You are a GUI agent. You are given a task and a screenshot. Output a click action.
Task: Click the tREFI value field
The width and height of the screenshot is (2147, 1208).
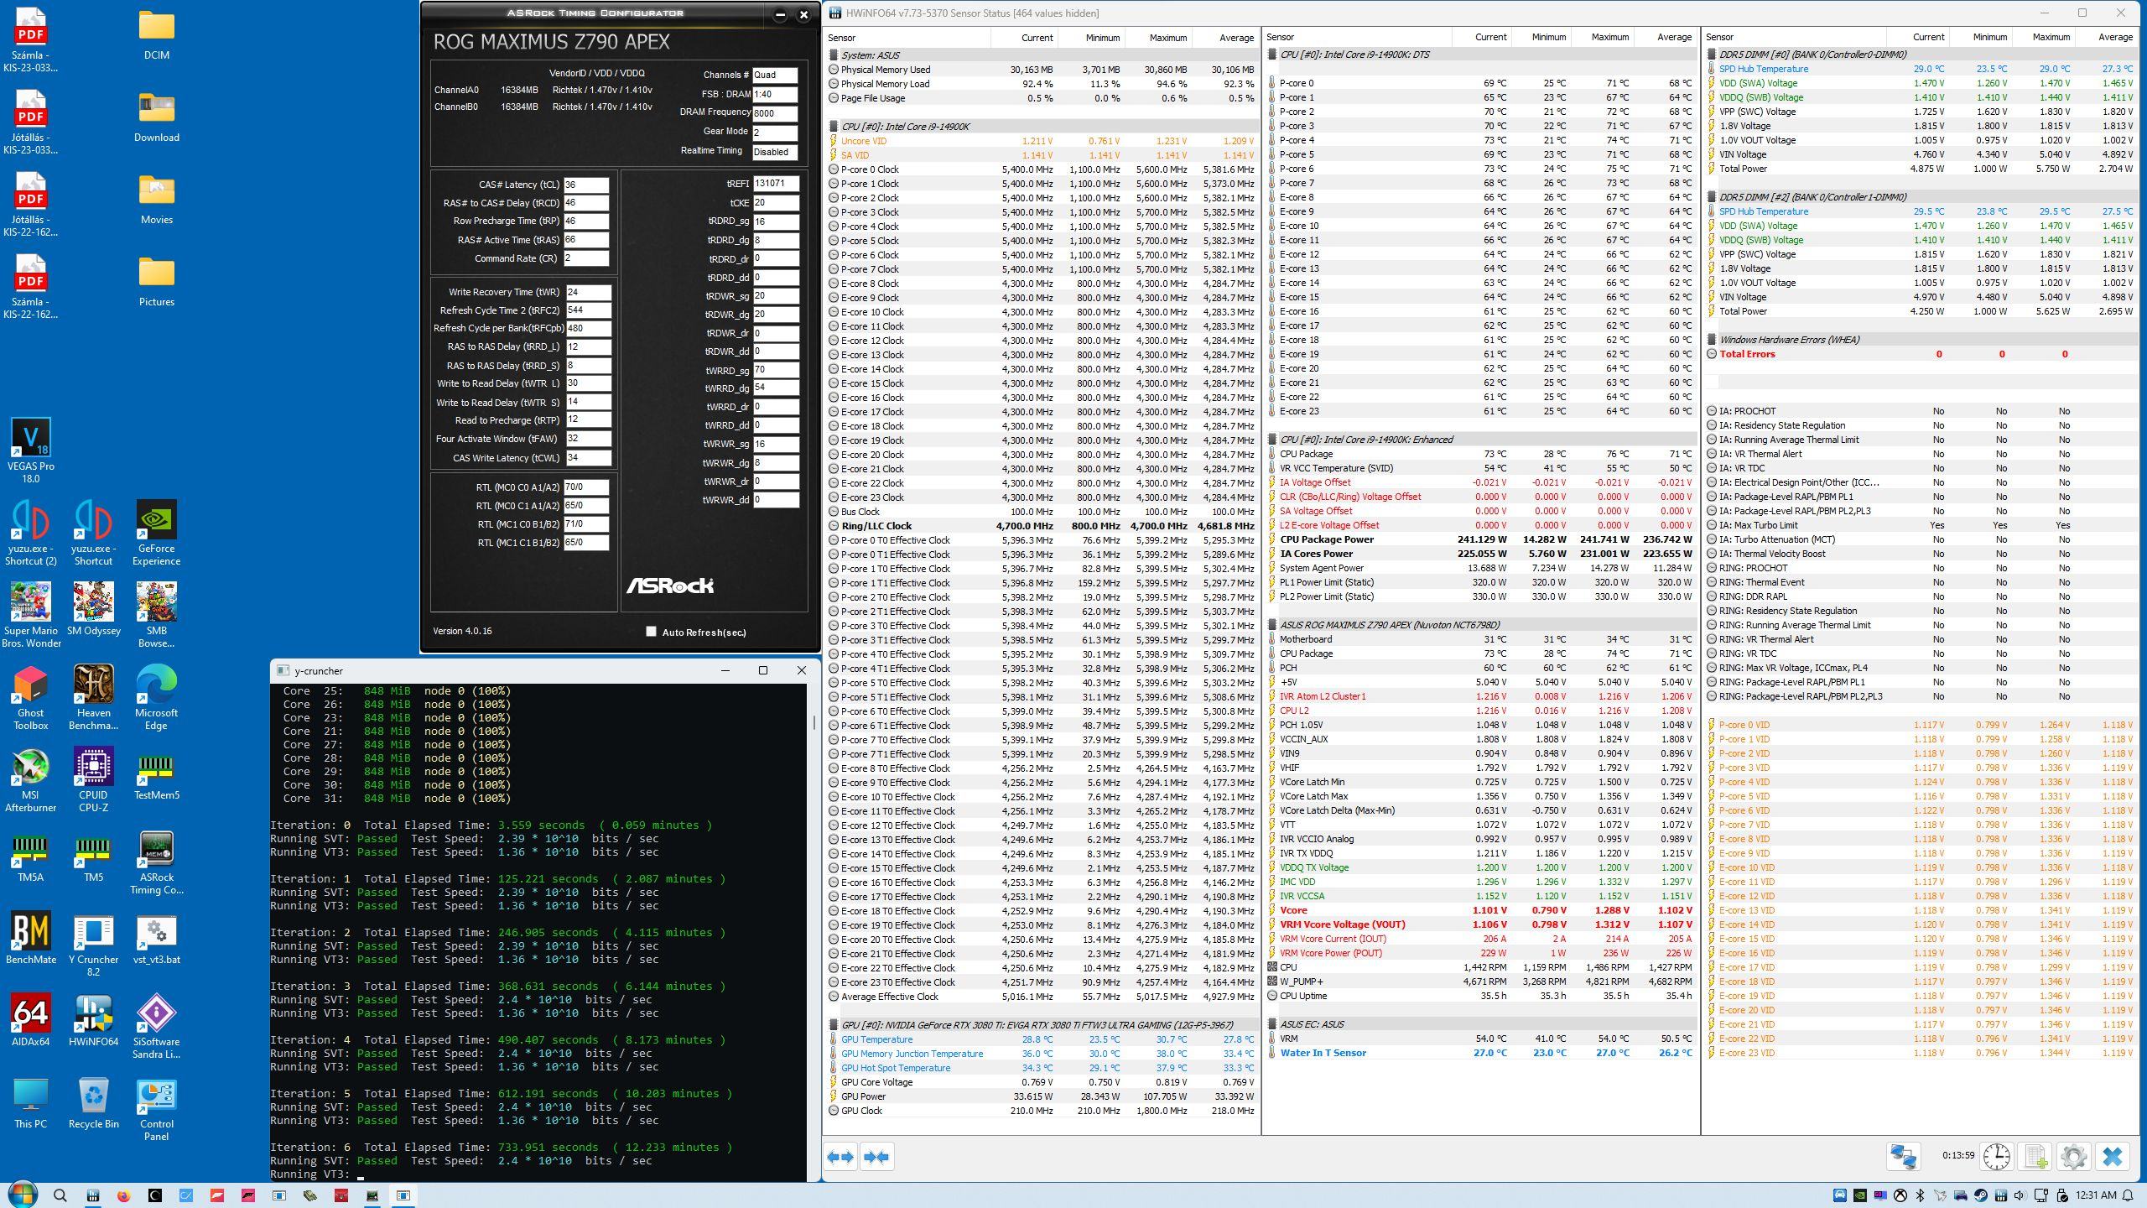coord(776,184)
